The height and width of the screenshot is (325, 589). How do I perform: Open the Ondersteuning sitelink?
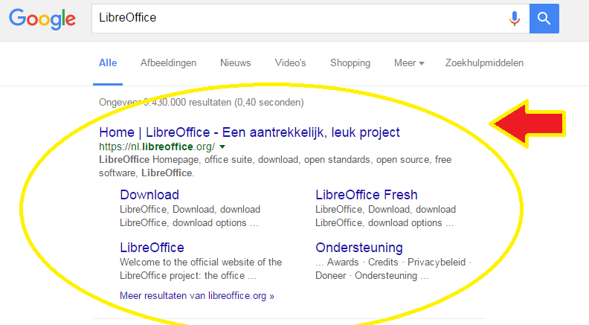point(358,248)
